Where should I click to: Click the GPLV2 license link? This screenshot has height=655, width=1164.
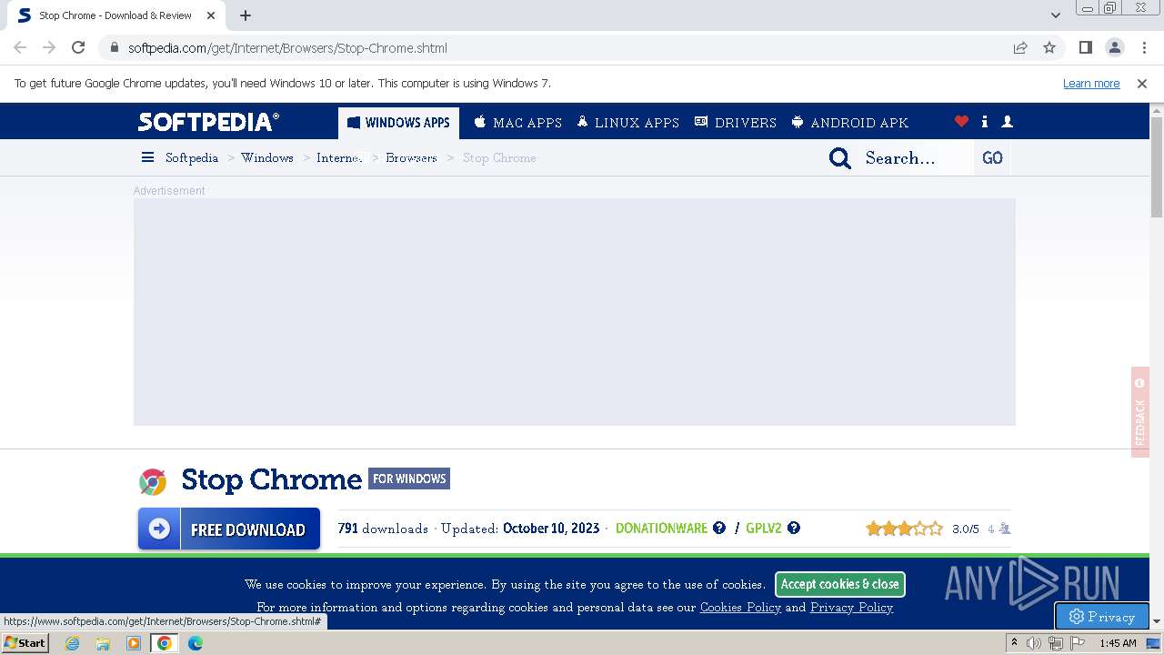coord(764,529)
